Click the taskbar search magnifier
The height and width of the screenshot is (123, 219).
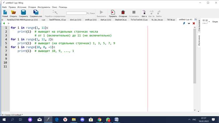pyautogui.click(x=12, y=120)
